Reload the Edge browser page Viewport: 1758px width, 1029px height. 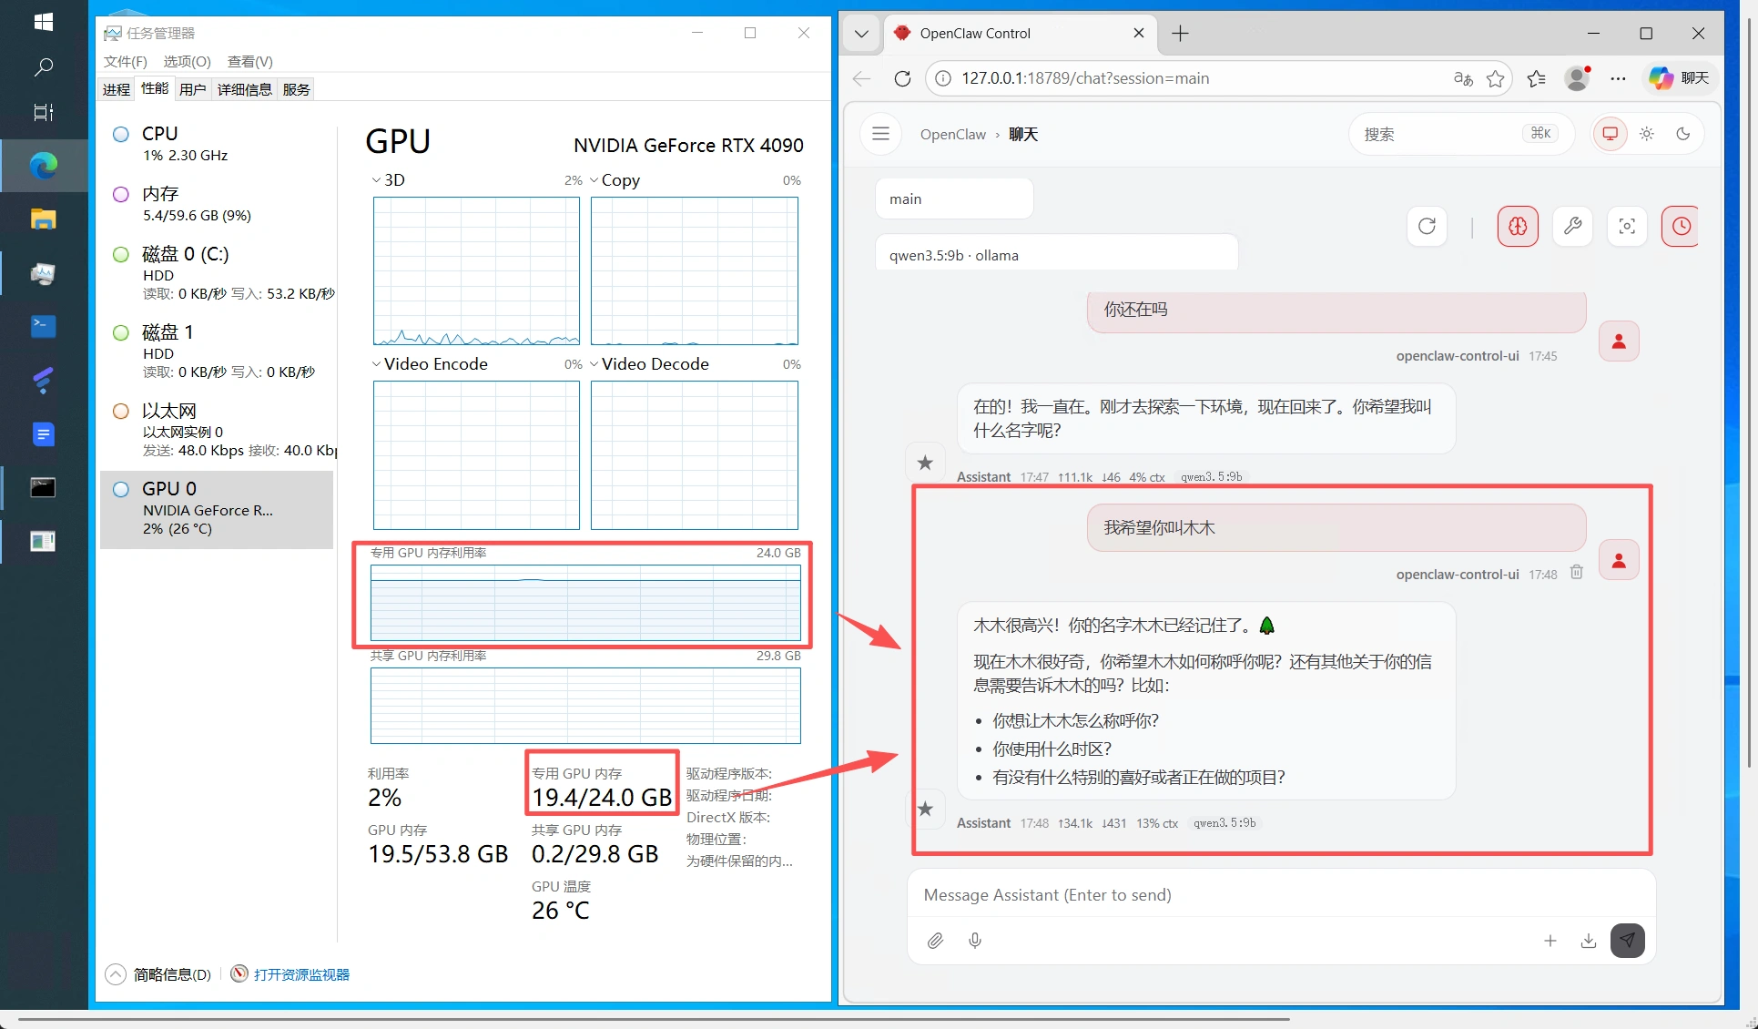tap(902, 78)
